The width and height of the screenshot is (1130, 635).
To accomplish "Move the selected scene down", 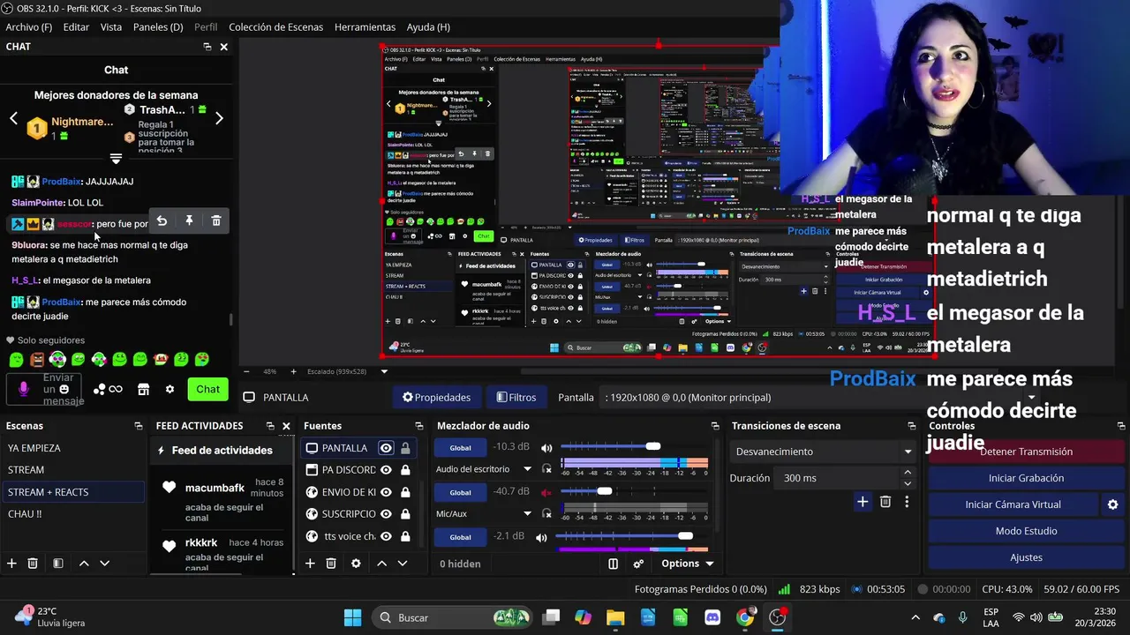I will point(104,564).
